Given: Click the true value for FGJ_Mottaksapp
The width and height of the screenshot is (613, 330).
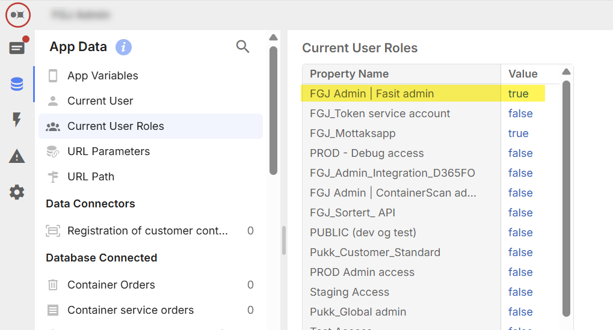Looking at the screenshot, I should click(518, 133).
